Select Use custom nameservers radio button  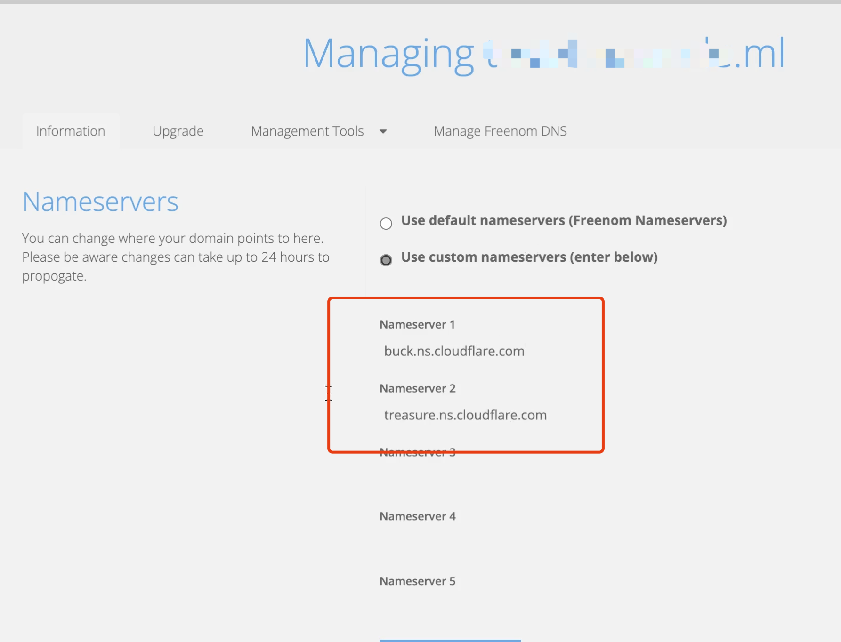386,260
